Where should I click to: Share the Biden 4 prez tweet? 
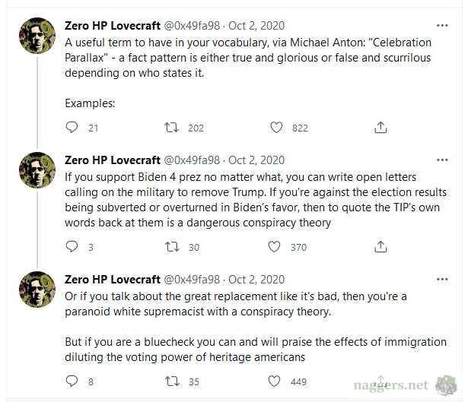pos(380,246)
